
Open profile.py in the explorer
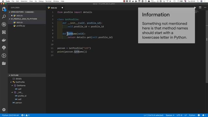pos(27,26)
